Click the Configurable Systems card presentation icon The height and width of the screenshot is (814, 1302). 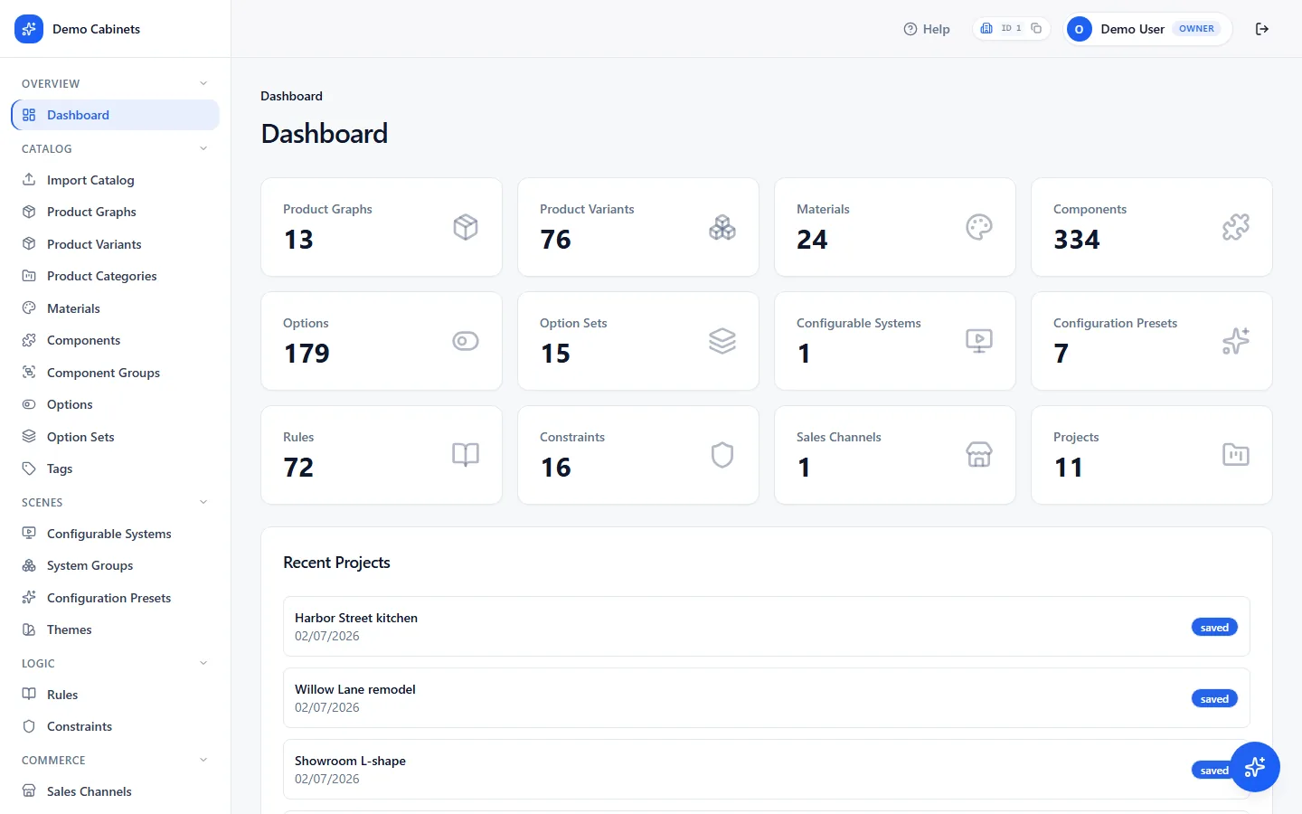(979, 341)
